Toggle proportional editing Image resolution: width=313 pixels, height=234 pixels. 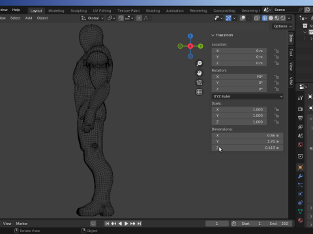(139, 18)
